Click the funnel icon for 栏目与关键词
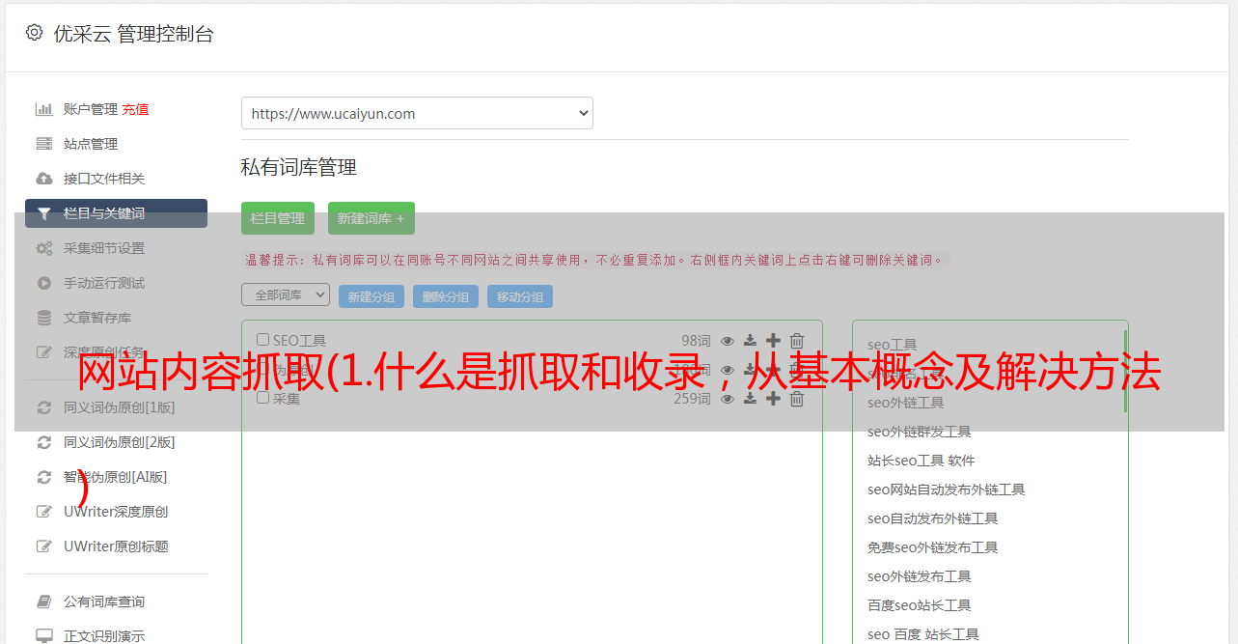The height and width of the screenshot is (644, 1238). click(x=43, y=213)
